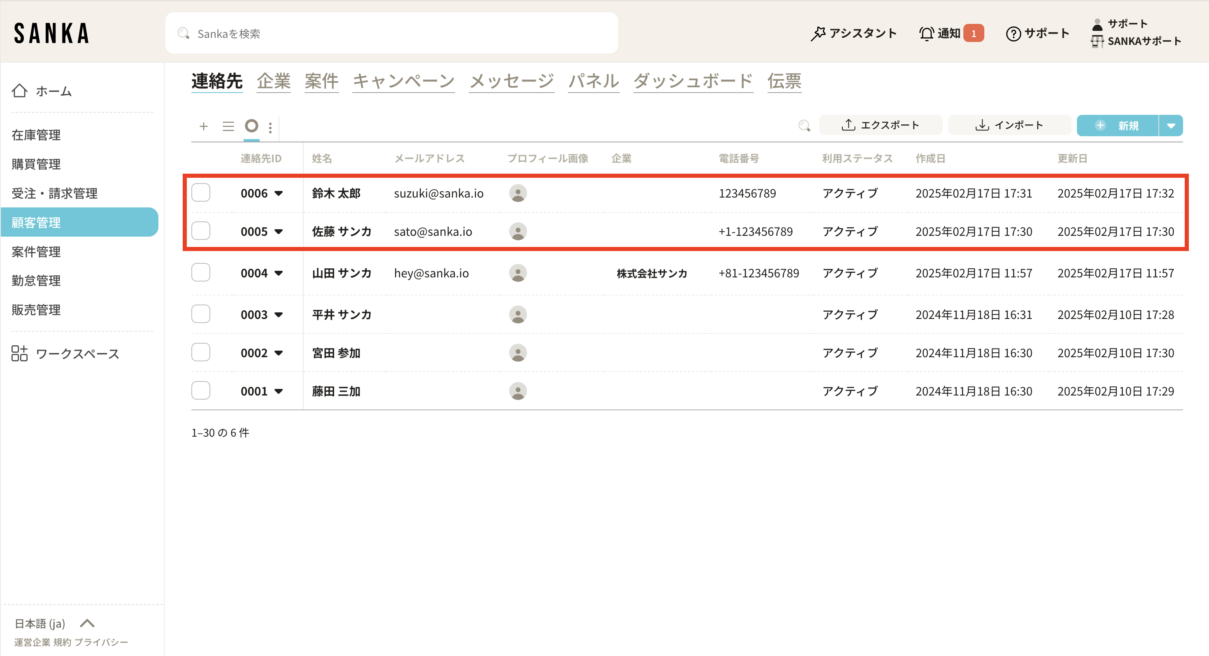Viewport: 1209px width, 656px height.
Task: Open the three-dot view options menu
Action: point(270,127)
